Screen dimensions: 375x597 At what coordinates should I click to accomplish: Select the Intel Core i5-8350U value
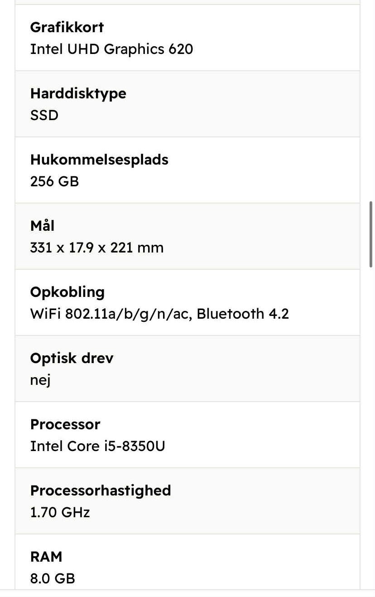click(97, 446)
